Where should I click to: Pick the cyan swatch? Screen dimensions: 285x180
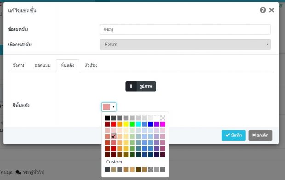pos(138,124)
